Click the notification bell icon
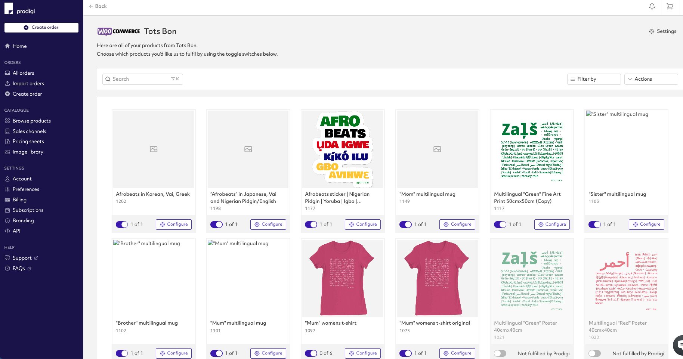Image resolution: width=683 pixels, height=359 pixels. pyautogui.click(x=652, y=6)
